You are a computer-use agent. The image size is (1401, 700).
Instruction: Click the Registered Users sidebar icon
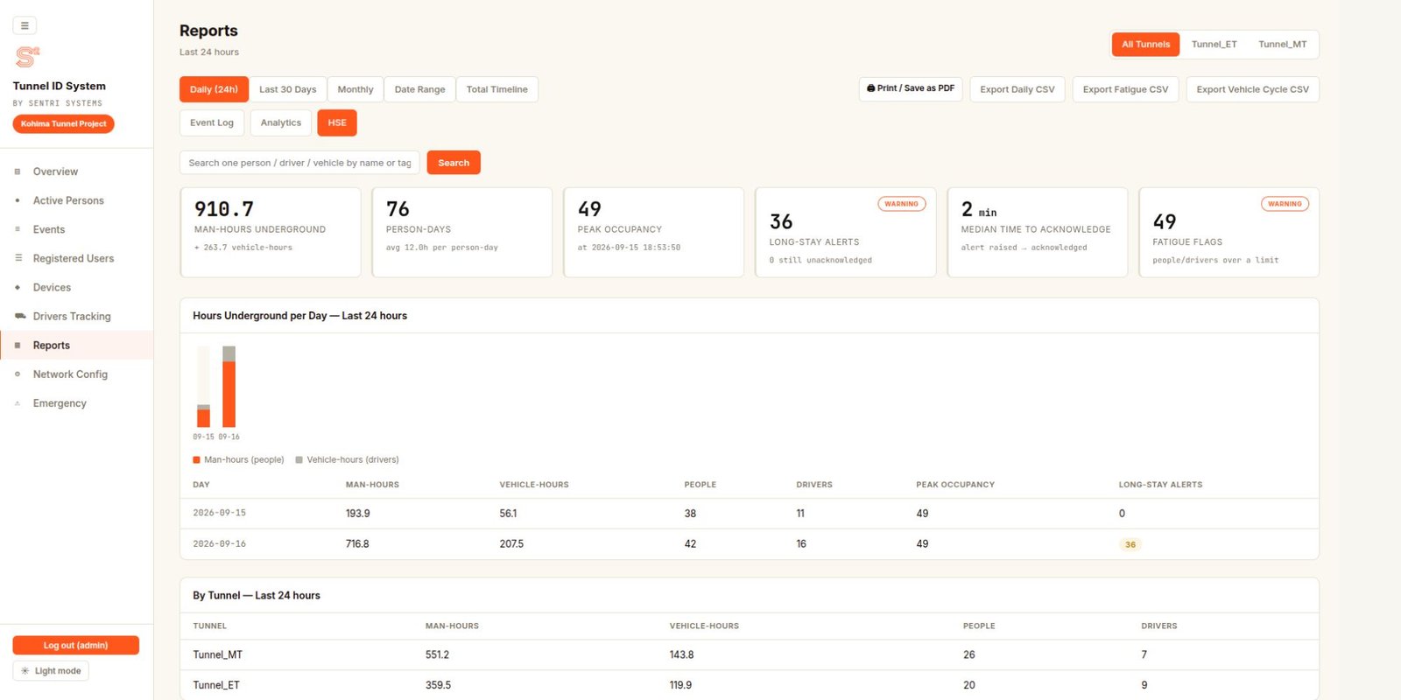click(x=18, y=258)
